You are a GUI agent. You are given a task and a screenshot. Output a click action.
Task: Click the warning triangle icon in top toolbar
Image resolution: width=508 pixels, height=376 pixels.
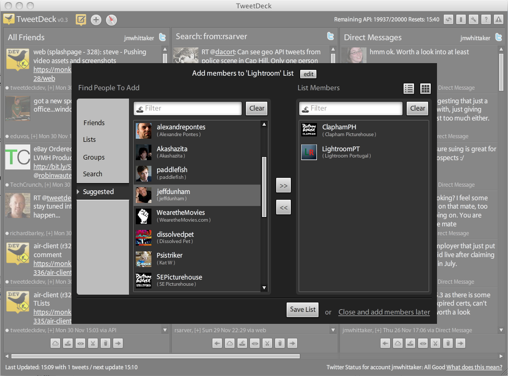point(498,19)
